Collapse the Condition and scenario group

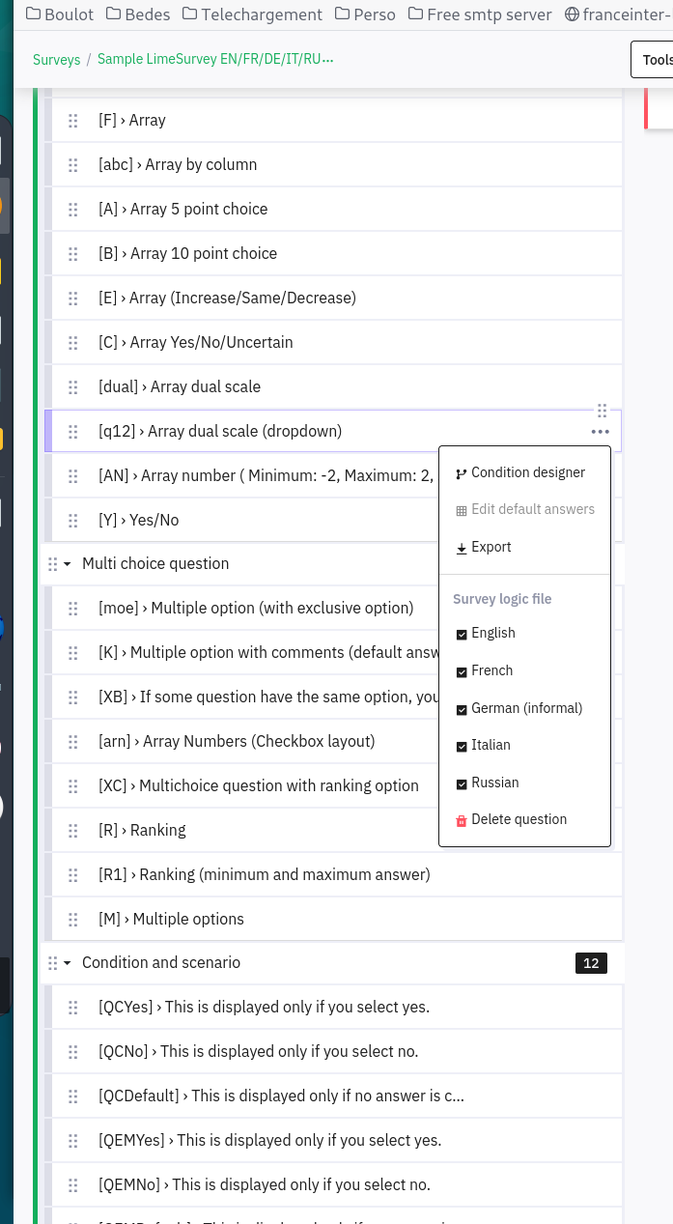(x=68, y=963)
